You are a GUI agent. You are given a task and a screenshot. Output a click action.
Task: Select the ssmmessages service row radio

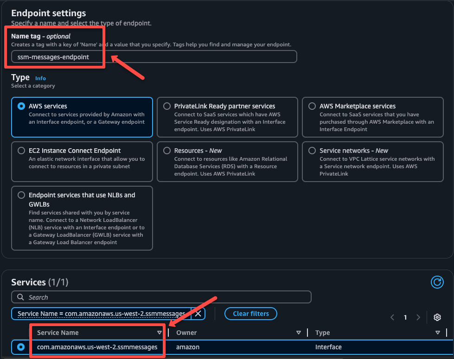21,347
